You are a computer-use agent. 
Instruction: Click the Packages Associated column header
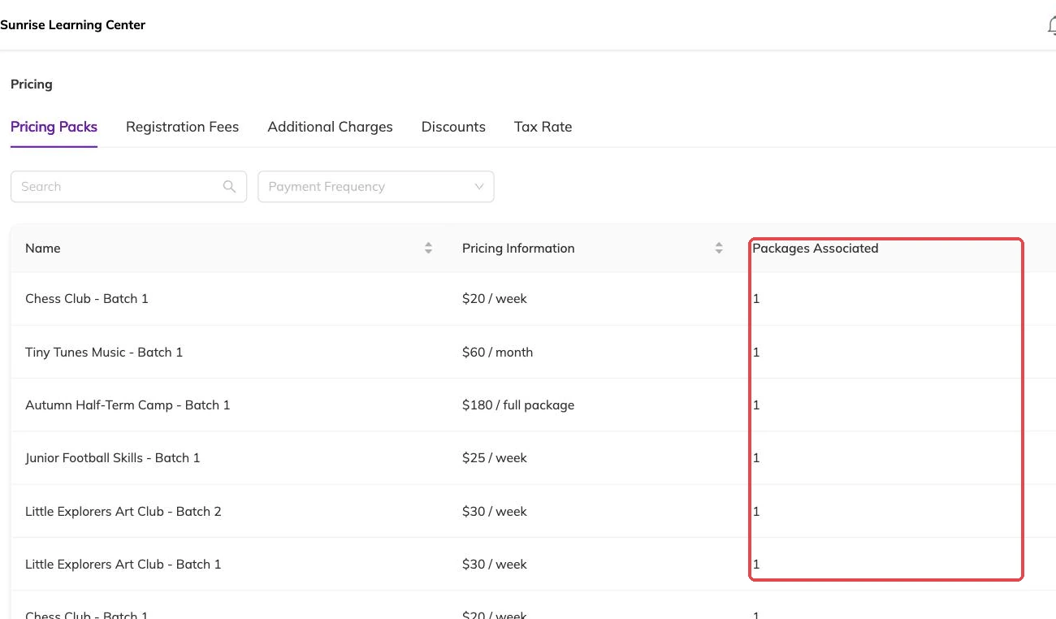point(816,249)
